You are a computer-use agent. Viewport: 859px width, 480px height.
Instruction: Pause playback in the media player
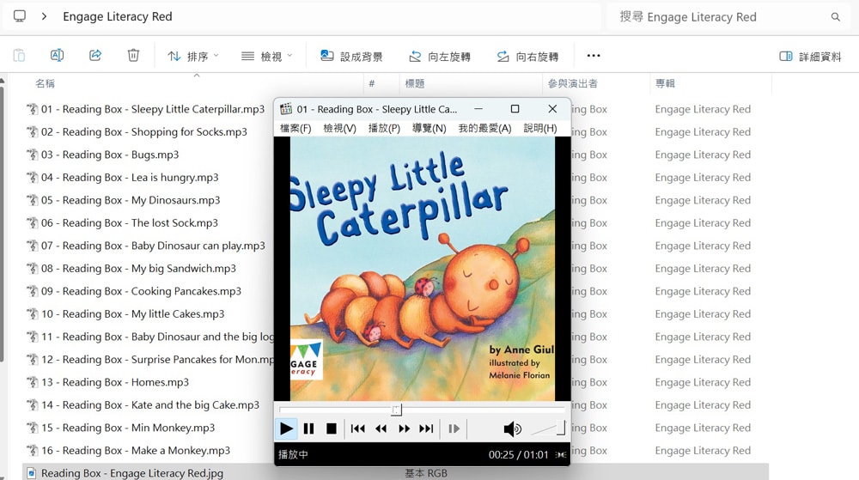(309, 428)
